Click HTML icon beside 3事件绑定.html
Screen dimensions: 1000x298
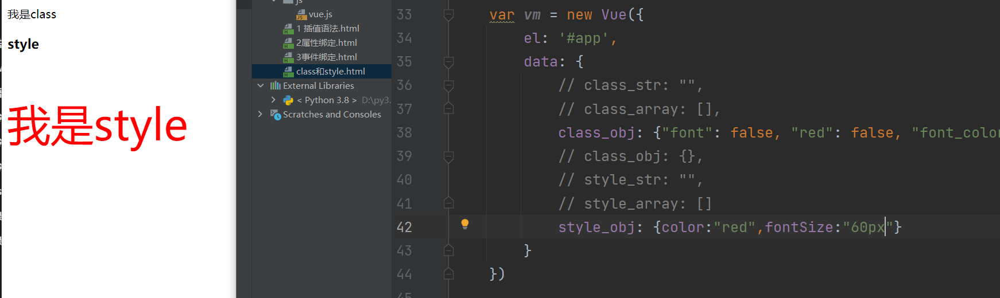[x=288, y=57]
